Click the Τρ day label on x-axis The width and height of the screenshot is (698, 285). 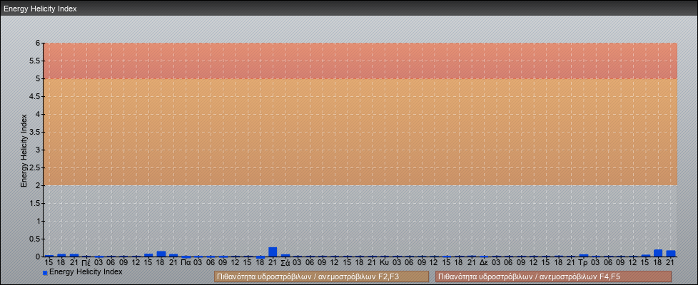[584, 262]
